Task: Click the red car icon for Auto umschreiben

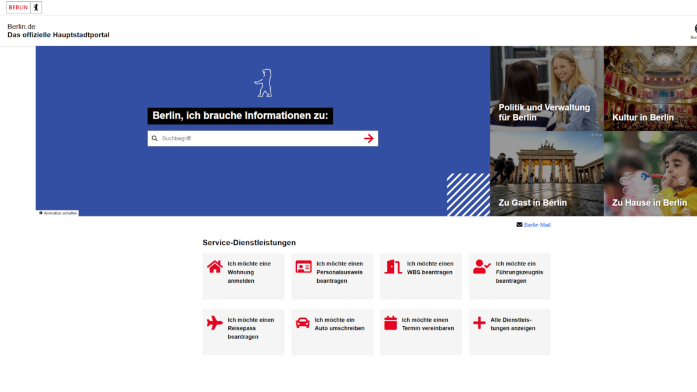Action: point(303,323)
